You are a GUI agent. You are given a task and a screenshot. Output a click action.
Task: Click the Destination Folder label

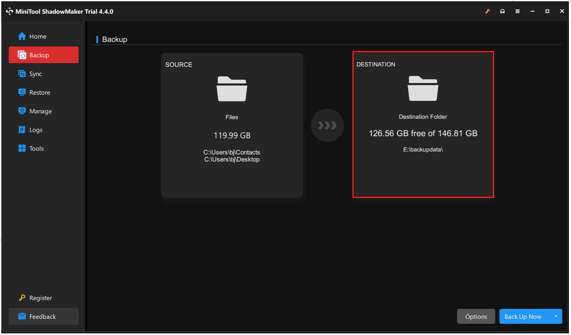click(x=423, y=117)
